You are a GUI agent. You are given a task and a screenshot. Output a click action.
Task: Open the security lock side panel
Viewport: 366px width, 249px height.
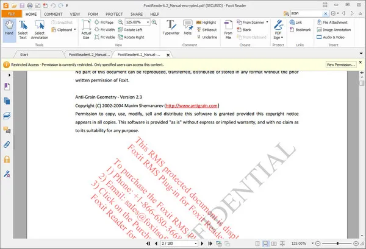click(7, 160)
